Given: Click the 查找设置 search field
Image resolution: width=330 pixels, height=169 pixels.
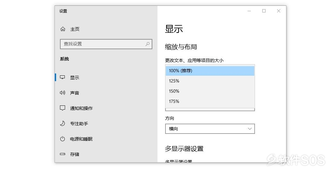Looking at the screenshot, I should 106,44.
